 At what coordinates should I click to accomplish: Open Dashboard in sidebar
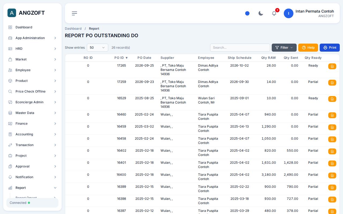pos(32,27)
